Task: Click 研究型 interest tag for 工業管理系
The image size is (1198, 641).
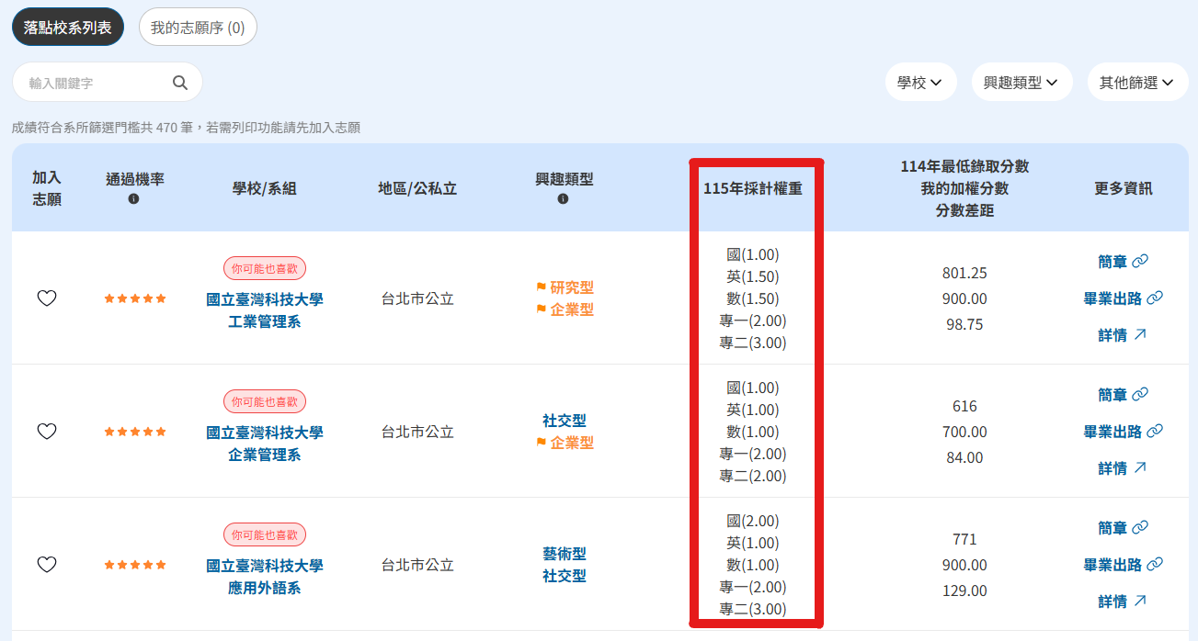Action: (565, 287)
